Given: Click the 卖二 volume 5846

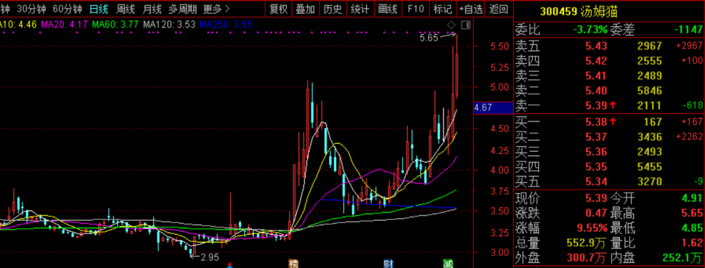Looking at the screenshot, I should click(650, 91).
